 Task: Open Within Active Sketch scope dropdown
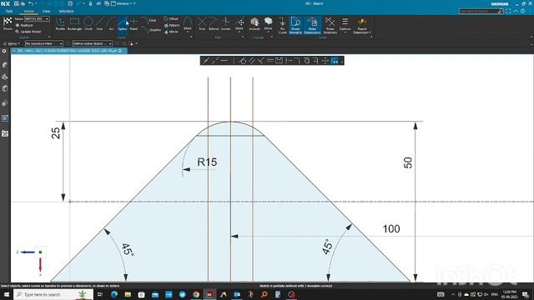[93, 43]
